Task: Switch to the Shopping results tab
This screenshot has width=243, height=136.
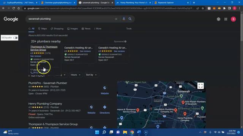Action: coord(57,29)
